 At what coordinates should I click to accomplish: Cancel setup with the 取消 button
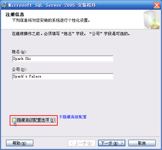tap(142, 143)
